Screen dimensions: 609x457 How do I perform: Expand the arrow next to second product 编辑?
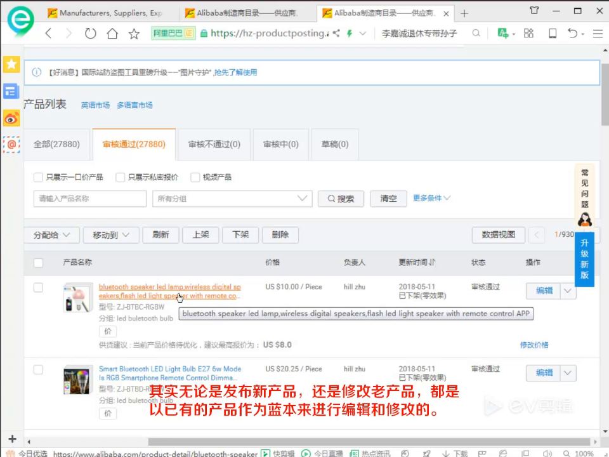point(568,373)
